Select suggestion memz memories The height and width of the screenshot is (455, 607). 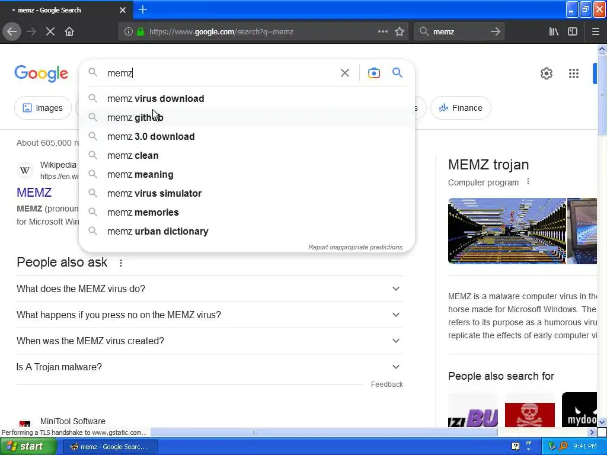247,213
